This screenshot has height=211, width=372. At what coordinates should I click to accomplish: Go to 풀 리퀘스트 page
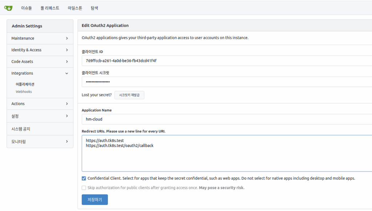tap(50, 8)
